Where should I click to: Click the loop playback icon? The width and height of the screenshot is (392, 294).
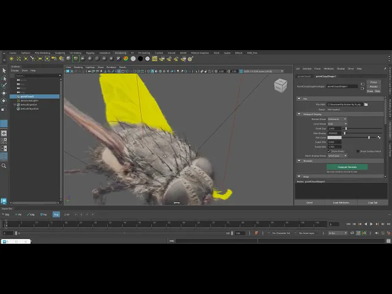[352, 233]
